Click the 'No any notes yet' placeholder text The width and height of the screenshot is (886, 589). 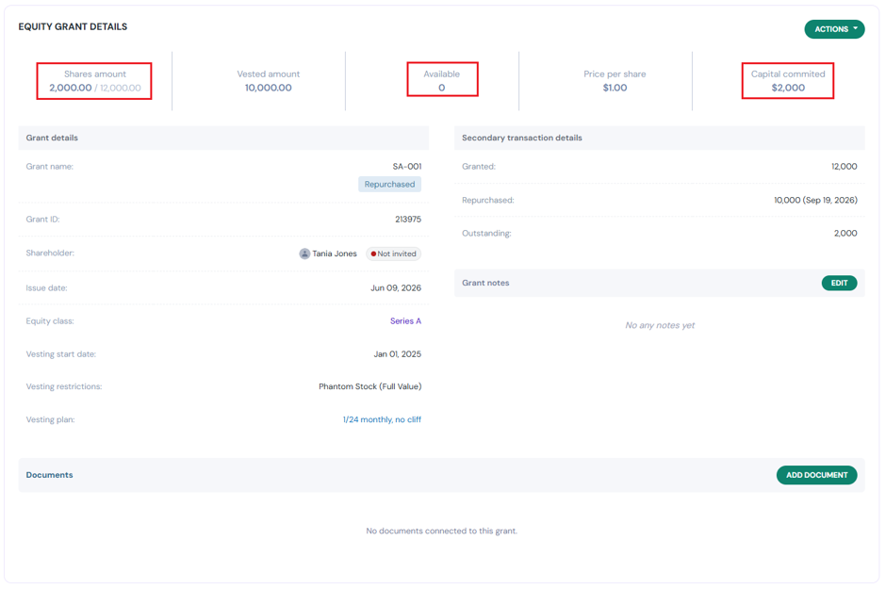click(660, 325)
